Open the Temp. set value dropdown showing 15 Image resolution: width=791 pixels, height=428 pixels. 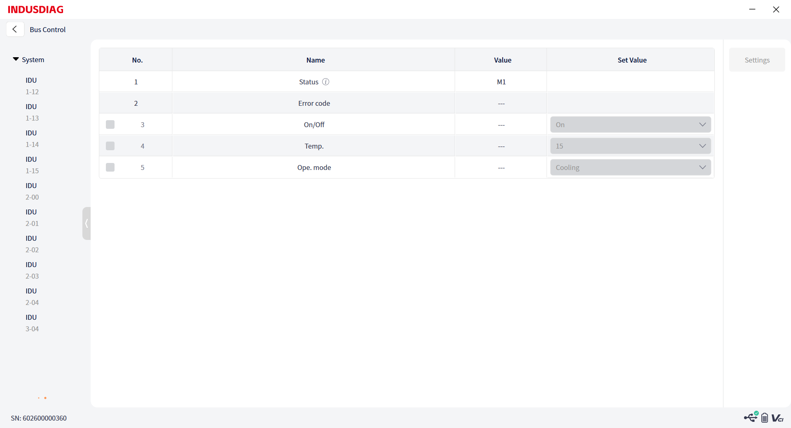(630, 146)
